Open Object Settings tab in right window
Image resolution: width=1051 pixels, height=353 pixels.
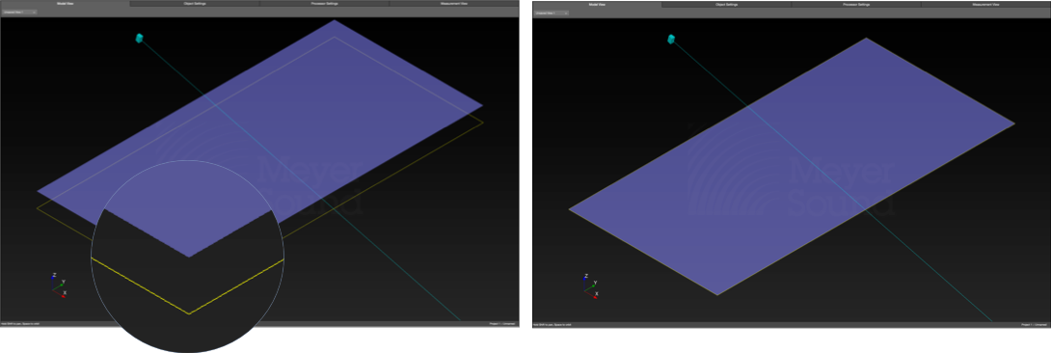click(726, 4)
